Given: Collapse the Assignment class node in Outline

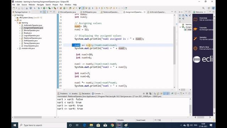Looking at the screenshot, I should click(x=180, y=27).
